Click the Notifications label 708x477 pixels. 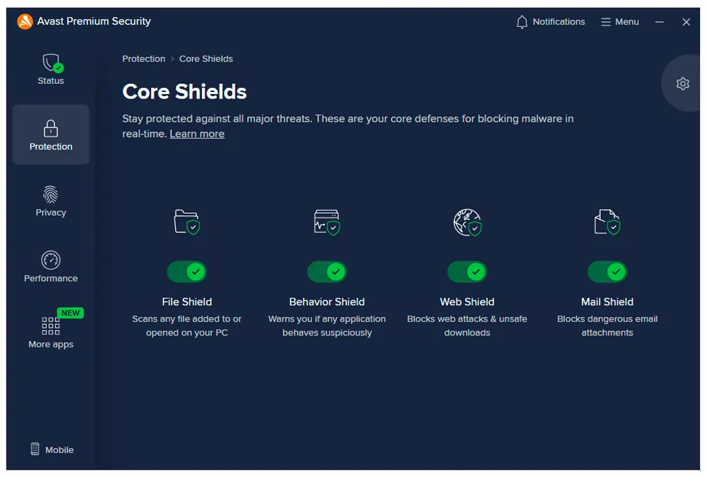558,22
